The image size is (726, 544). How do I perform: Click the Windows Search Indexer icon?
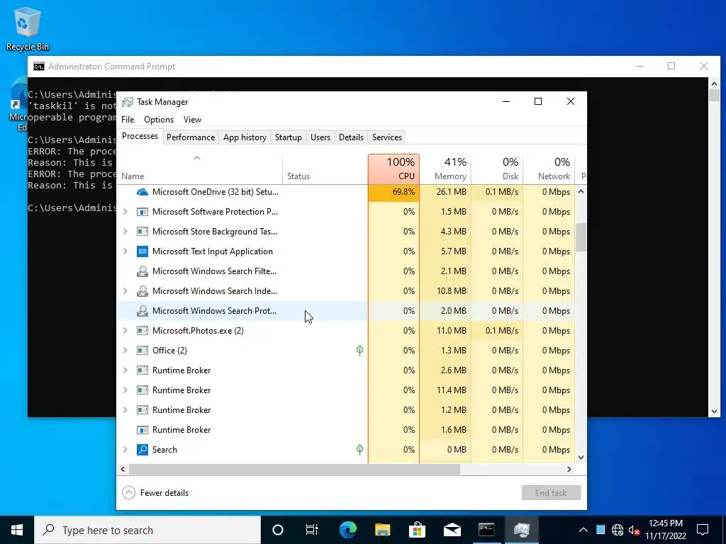pos(142,291)
